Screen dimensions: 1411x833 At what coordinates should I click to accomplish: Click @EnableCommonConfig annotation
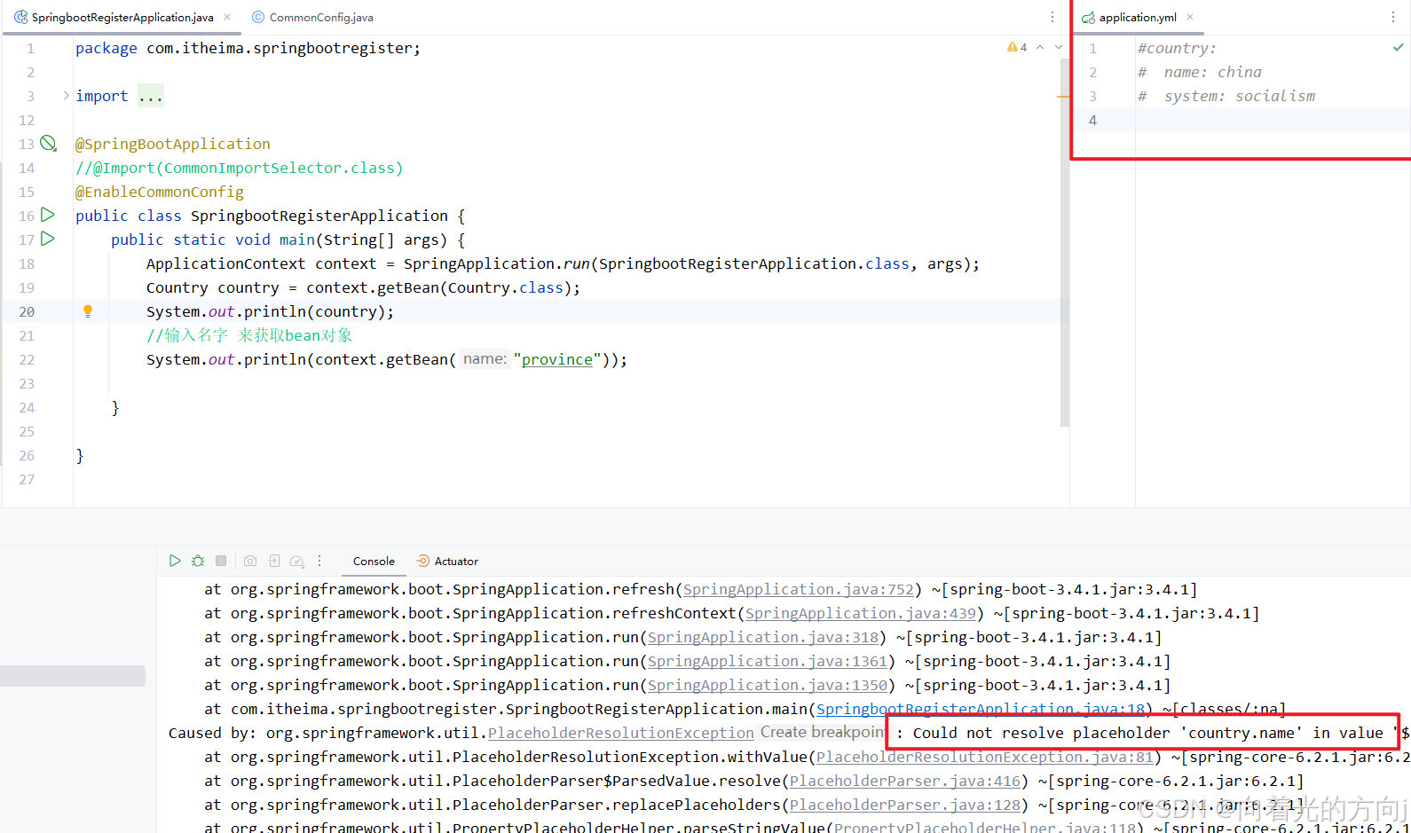pyautogui.click(x=160, y=192)
